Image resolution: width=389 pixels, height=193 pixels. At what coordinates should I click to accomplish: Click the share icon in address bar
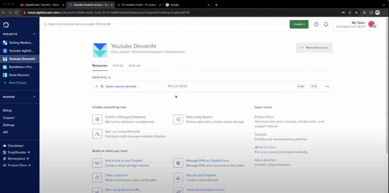click(350, 13)
